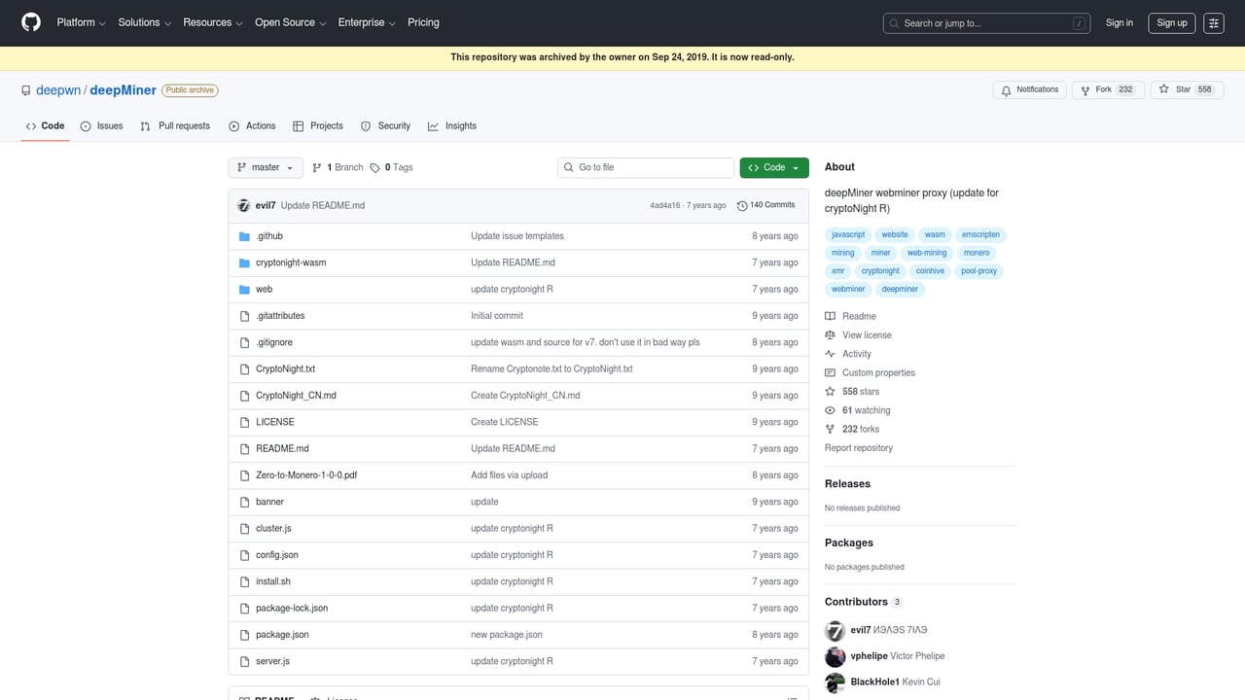
Task: Click evil7's contributor avatar
Action: (x=835, y=630)
